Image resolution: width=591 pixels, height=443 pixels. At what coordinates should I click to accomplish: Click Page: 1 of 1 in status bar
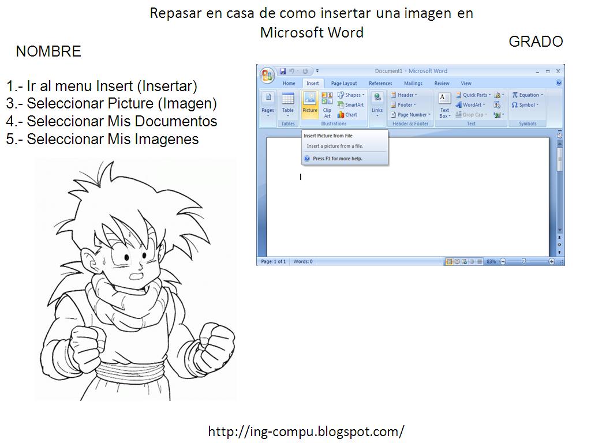pyautogui.click(x=273, y=261)
